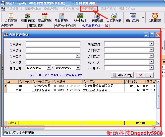Open 系统设置 menu

pyautogui.click(x=14, y=9)
